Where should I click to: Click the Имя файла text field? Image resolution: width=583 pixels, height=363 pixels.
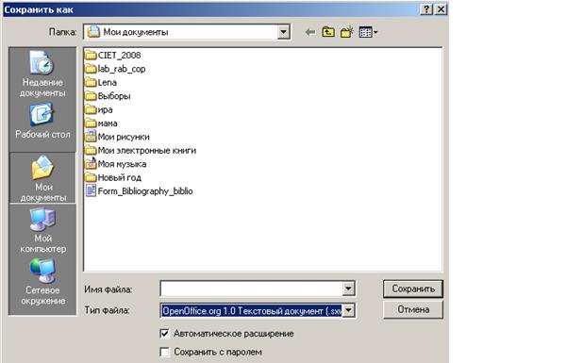(252, 289)
